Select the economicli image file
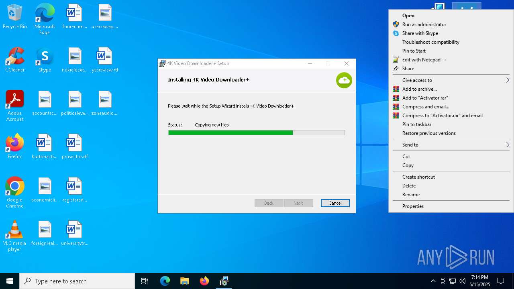The height and width of the screenshot is (289, 514). tap(45, 190)
